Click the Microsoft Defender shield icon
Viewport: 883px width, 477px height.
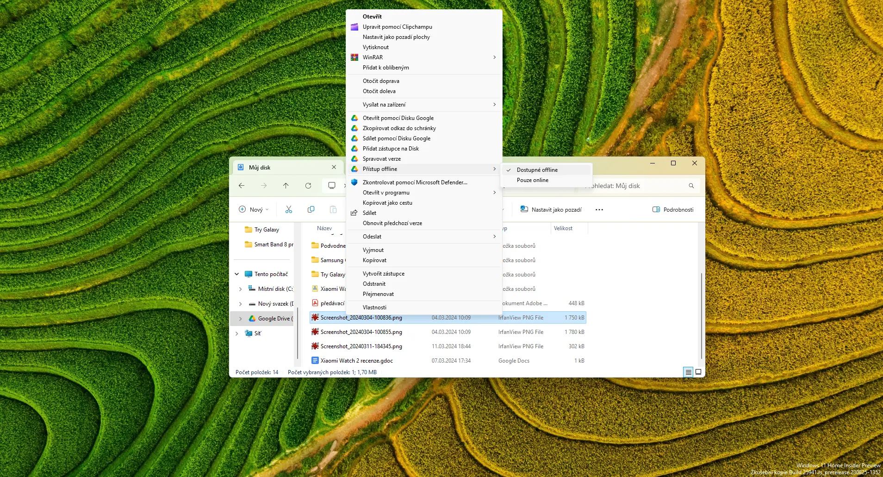point(354,182)
